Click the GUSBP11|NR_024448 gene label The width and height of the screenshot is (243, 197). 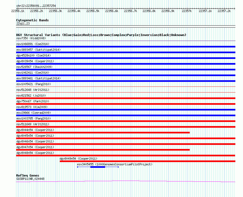pyautogui.click(x=30, y=179)
